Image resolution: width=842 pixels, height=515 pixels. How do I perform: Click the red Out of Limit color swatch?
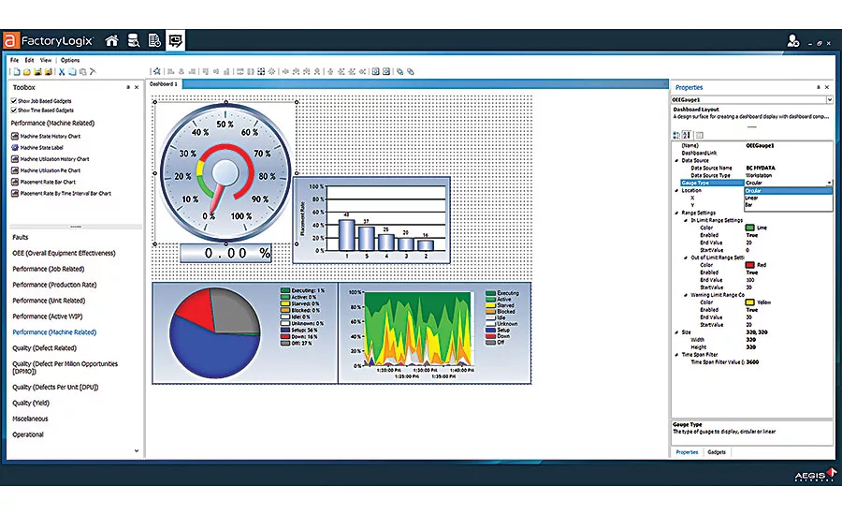point(749,265)
